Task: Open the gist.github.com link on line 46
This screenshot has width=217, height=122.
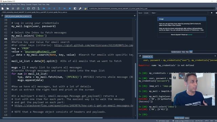Action: (94, 45)
